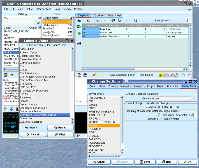
Task: Select the True radio for Reload list
Action: pyautogui.click(x=171, y=107)
